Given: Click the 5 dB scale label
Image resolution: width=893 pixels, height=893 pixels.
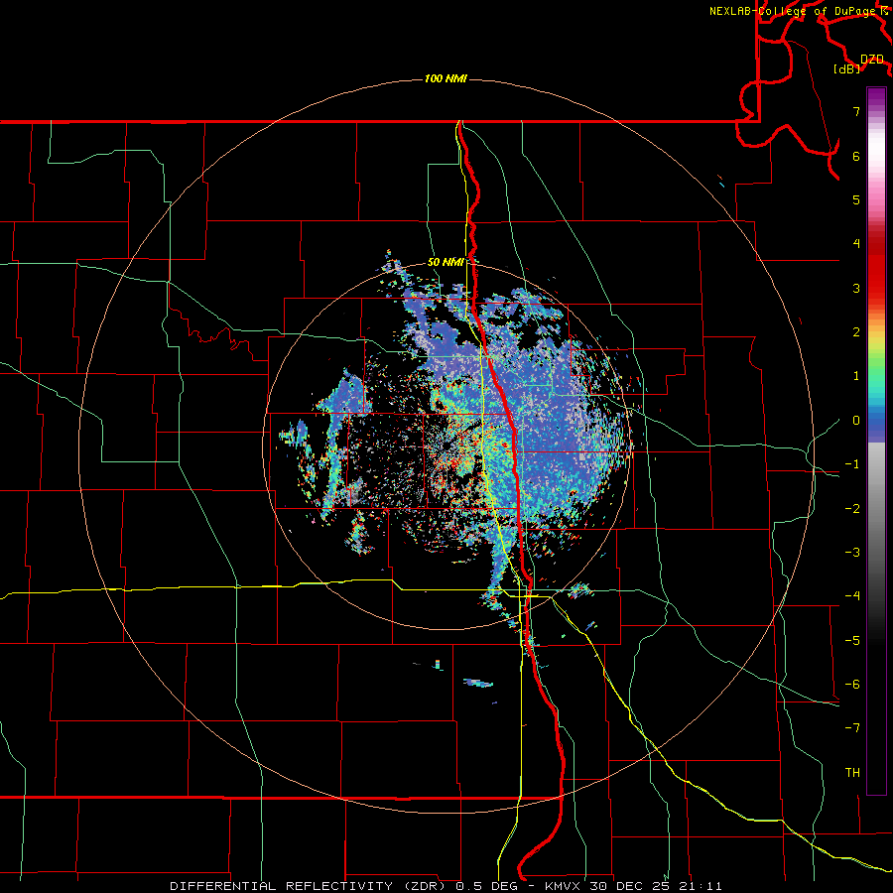Looking at the screenshot, I should coord(856,199).
